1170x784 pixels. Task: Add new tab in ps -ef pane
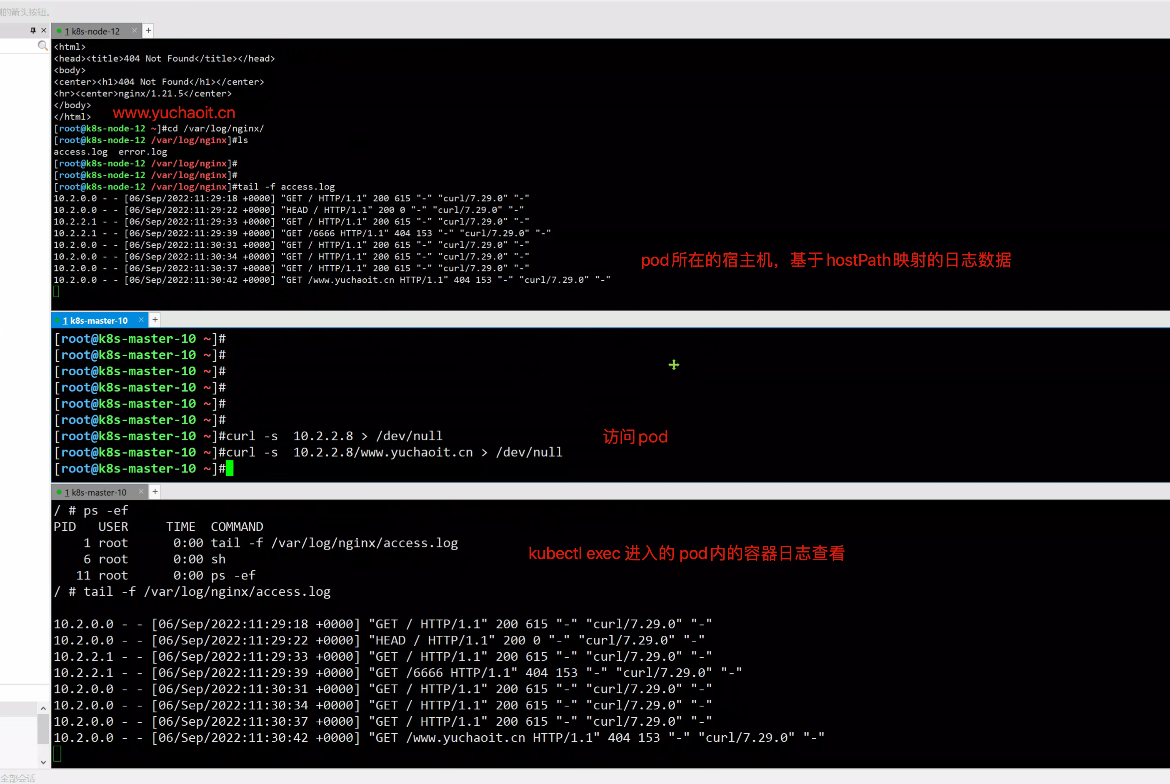(155, 492)
